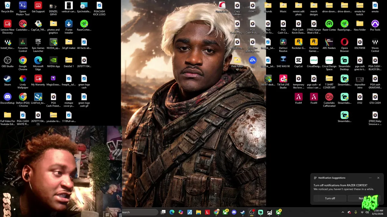Open the SHE WAS 98 file

[283, 62]
